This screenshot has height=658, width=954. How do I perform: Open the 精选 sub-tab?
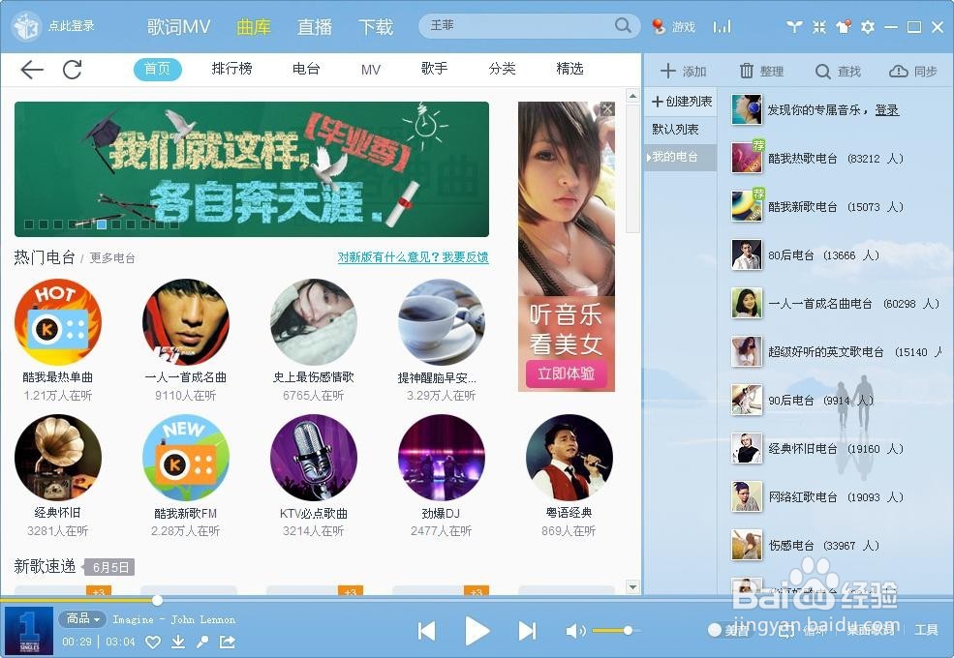click(570, 69)
